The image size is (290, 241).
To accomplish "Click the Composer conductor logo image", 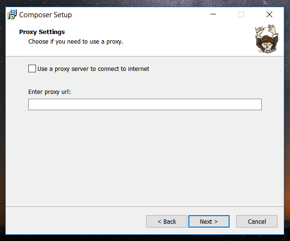I will [267, 39].
